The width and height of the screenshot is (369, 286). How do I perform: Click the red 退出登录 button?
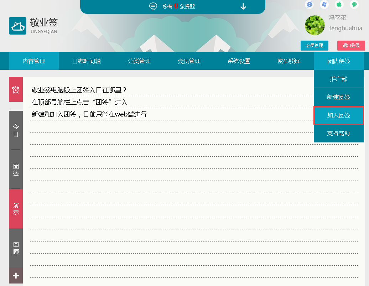(x=351, y=46)
